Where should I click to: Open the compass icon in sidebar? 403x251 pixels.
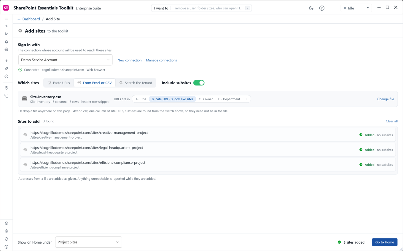tap(6, 77)
